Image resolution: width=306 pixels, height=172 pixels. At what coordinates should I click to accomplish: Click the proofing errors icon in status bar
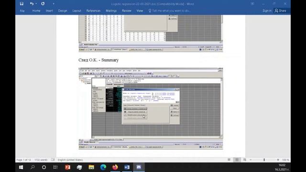53,160
